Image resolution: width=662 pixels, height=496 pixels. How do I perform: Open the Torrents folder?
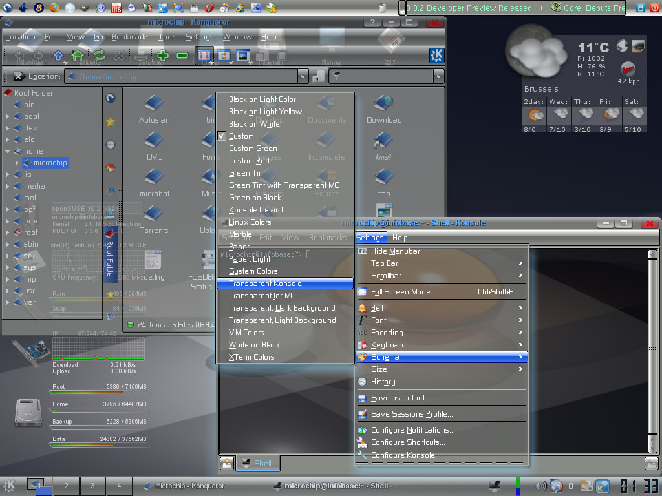pos(154,220)
